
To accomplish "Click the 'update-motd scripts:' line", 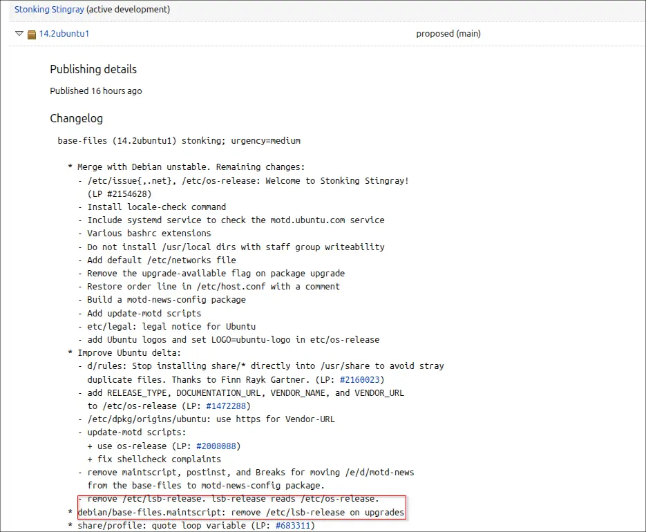I will point(132,433).
